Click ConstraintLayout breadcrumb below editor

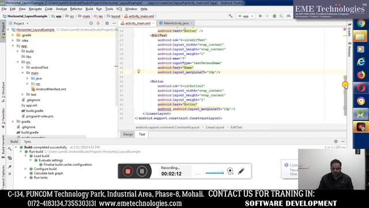(167, 127)
